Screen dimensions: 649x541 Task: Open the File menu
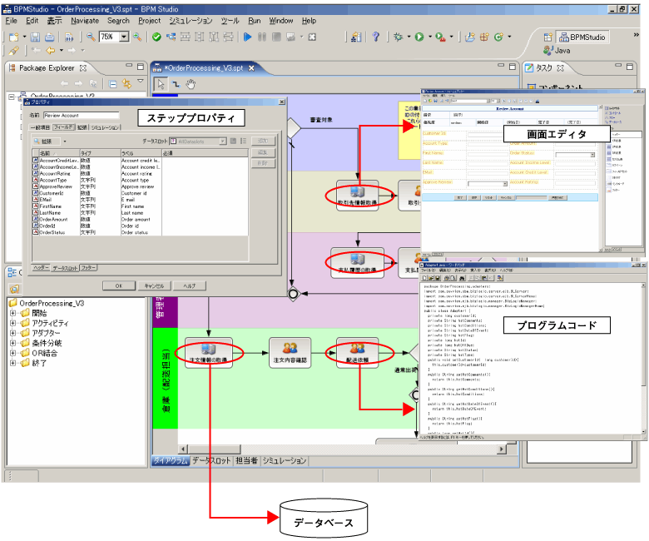coord(11,21)
